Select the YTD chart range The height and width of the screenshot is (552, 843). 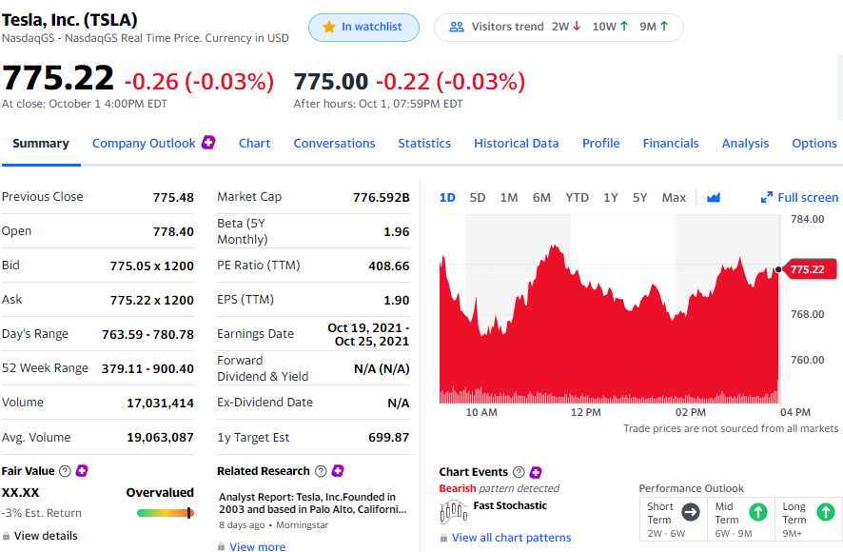tap(577, 197)
